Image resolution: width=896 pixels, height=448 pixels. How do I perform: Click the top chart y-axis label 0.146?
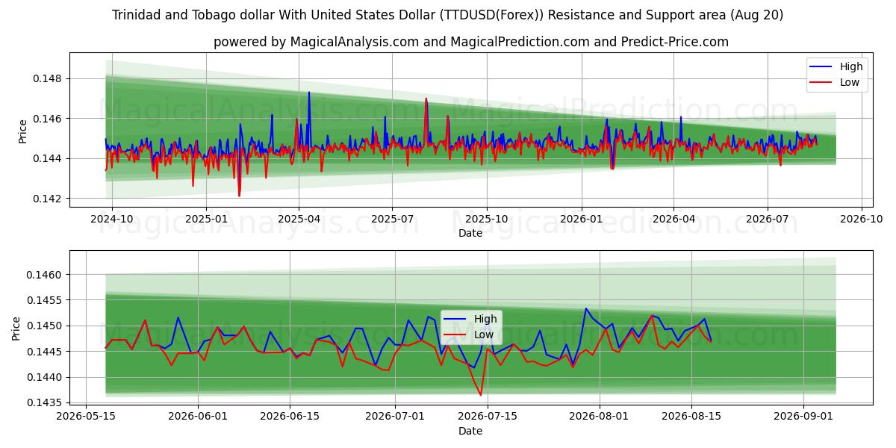pos(47,119)
